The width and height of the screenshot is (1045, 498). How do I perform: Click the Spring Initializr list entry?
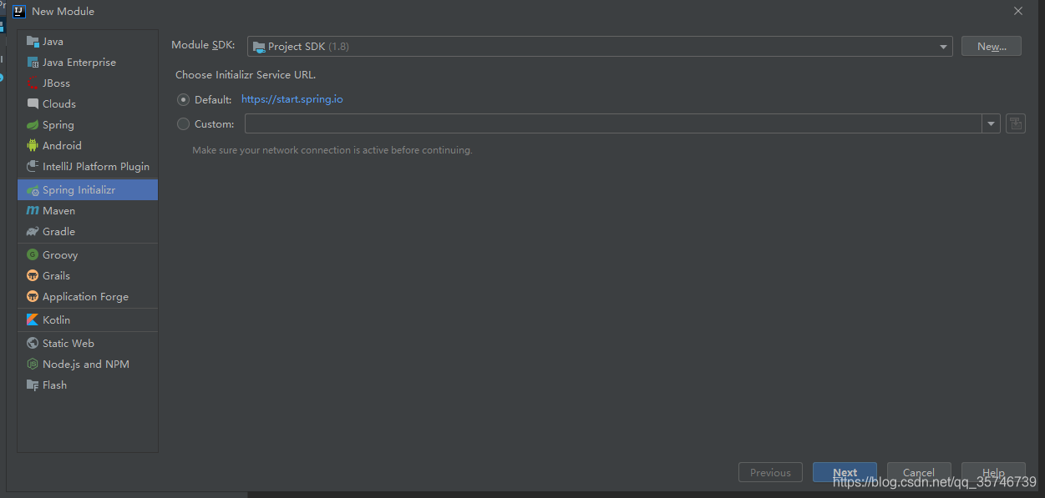tap(88, 190)
